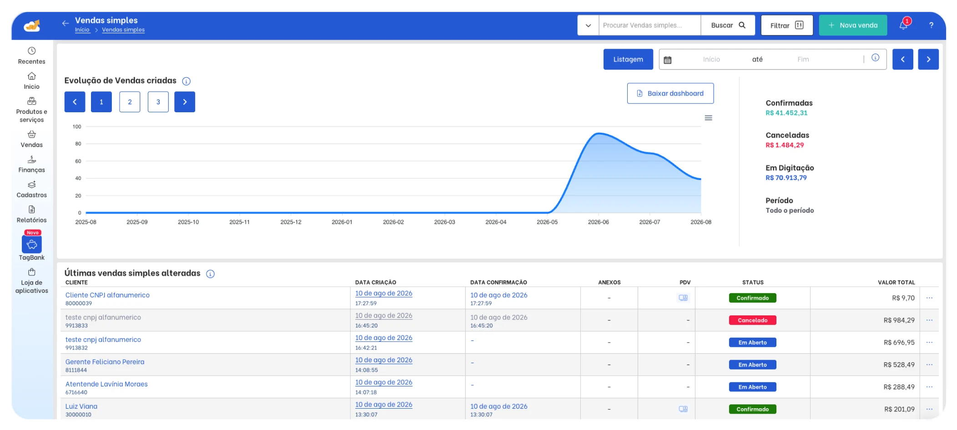Select chart page 2
Screen dimensions: 957x430
(130, 102)
